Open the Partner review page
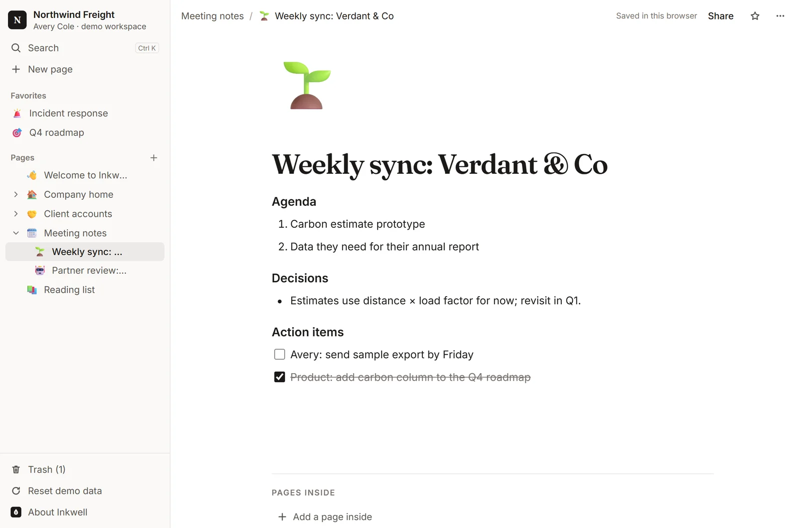 (85, 270)
